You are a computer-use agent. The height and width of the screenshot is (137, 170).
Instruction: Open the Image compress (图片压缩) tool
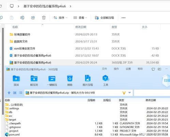[x=88, y=78]
